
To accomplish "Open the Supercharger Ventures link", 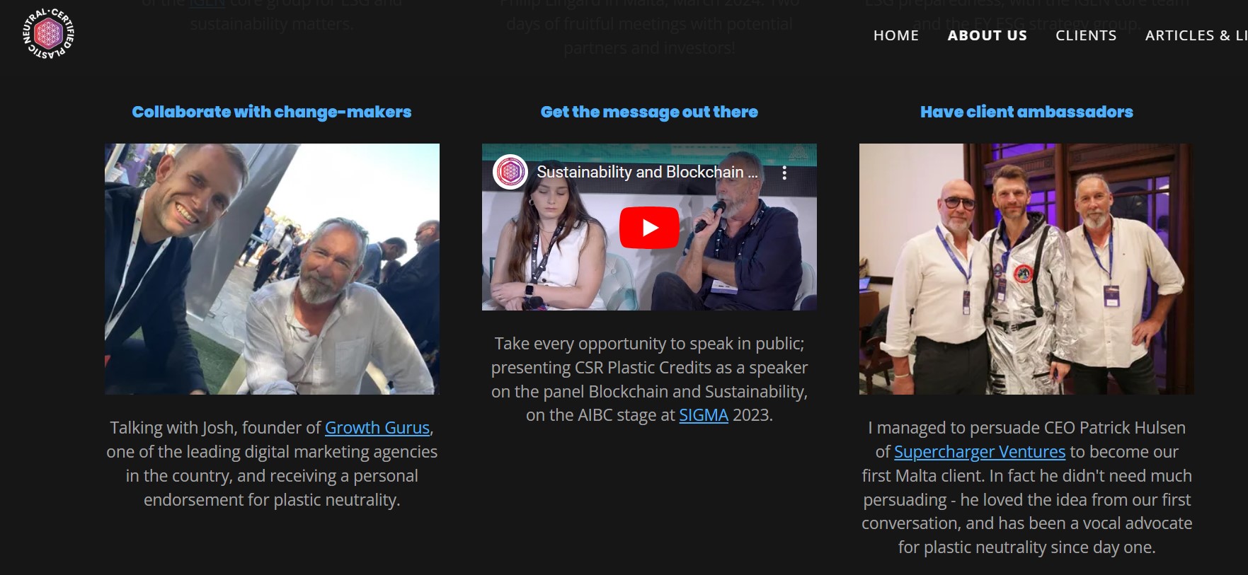I will click(x=980, y=452).
